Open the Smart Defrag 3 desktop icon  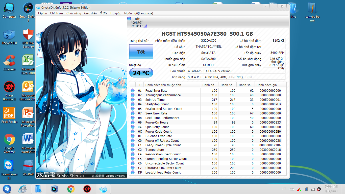pos(28,12)
